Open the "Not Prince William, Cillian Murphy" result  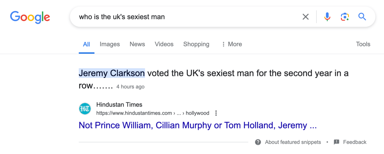[198, 125]
